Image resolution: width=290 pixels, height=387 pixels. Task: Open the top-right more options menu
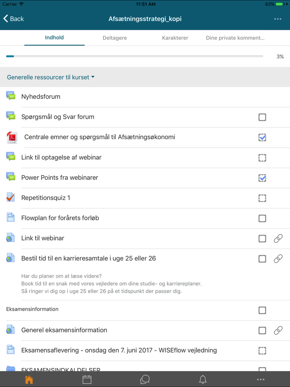click(278, 19)
